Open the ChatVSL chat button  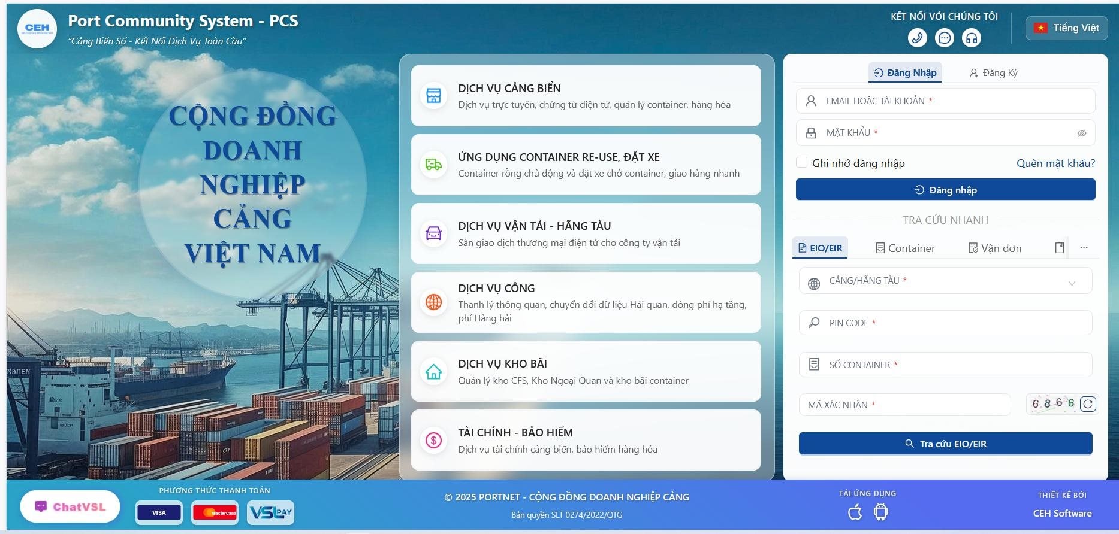pos(70,506)
